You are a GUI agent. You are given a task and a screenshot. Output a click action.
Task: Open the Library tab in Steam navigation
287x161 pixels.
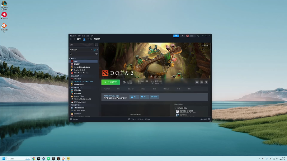[x=84, y=39]
